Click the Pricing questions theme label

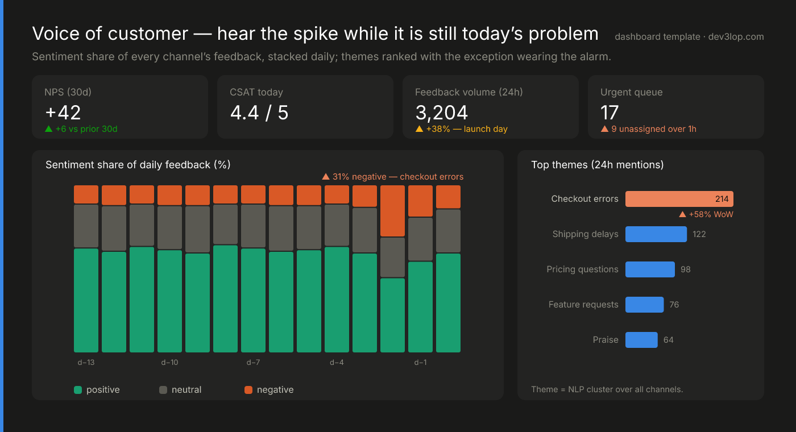[582, 269]
